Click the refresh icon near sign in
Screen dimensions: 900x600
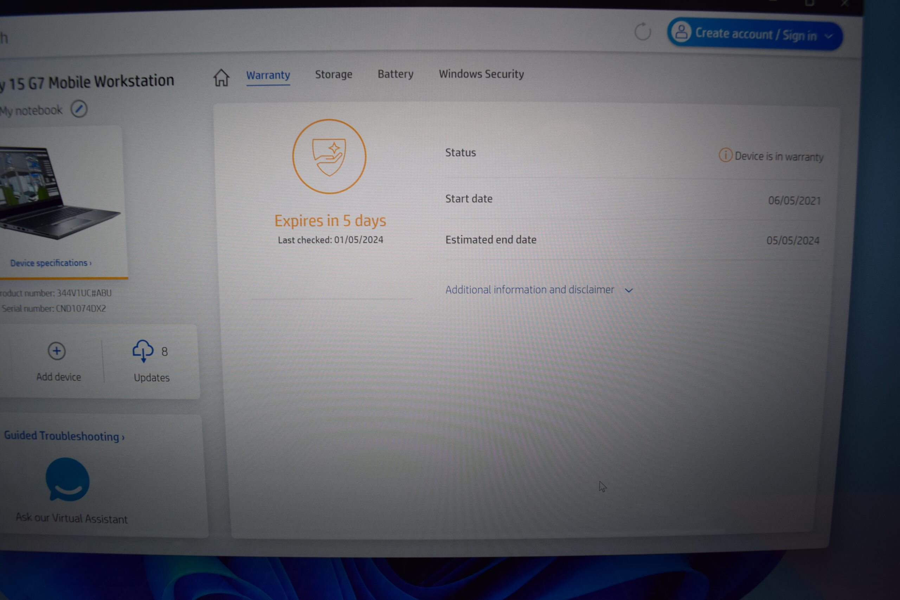pos(642,32)
